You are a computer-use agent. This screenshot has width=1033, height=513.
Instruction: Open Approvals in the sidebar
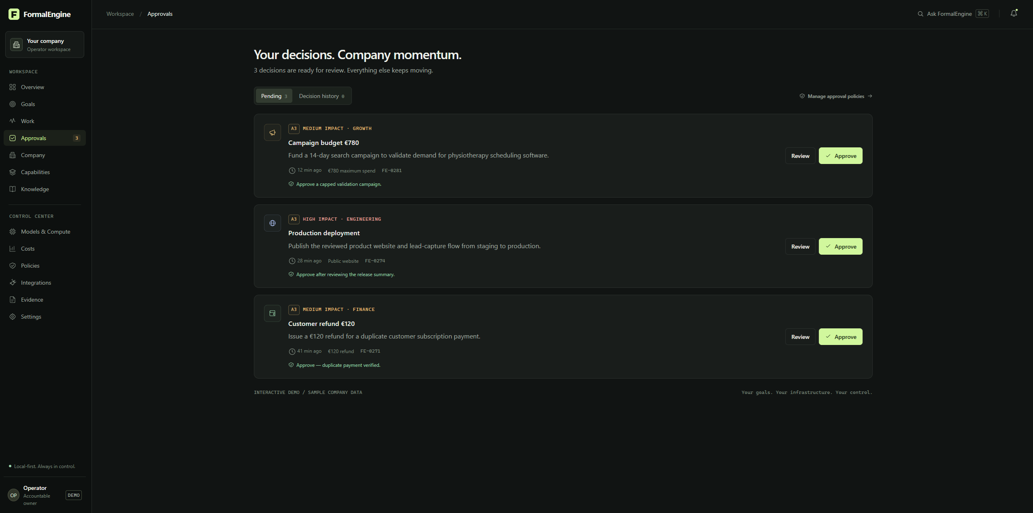pos(45,138)
